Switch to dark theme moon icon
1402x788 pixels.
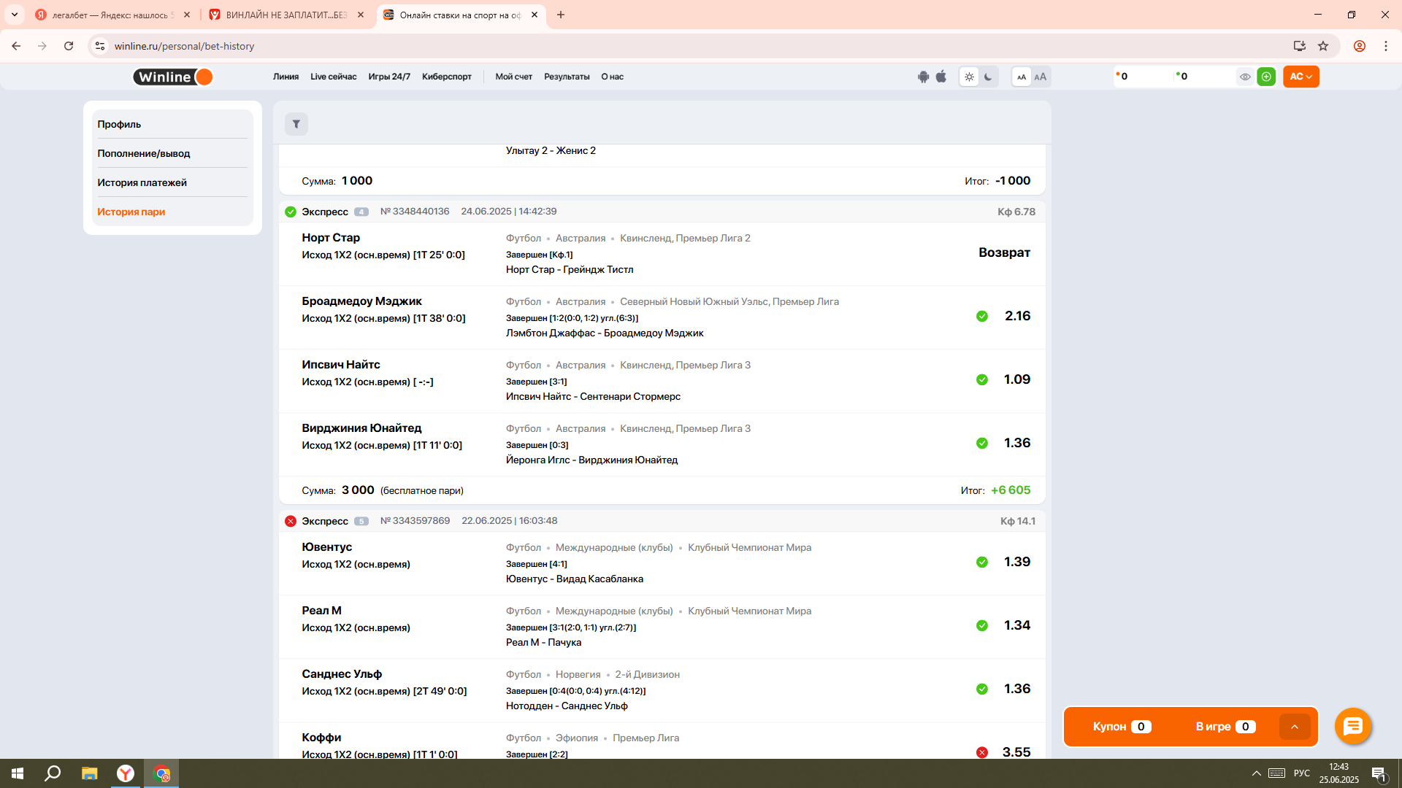pos(988,77)
